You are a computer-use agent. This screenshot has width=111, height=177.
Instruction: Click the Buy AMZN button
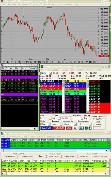(46, 128)
